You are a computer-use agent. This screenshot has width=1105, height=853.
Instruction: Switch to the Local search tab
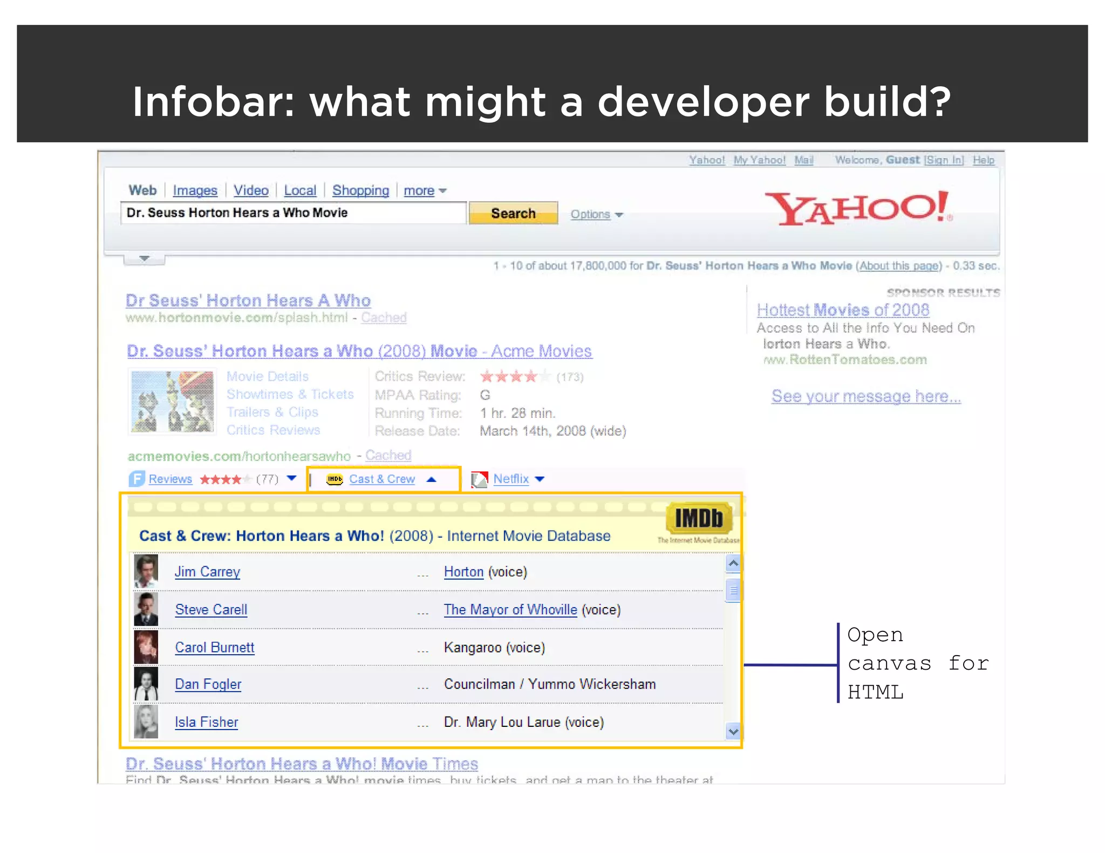[x=300, y=190]
